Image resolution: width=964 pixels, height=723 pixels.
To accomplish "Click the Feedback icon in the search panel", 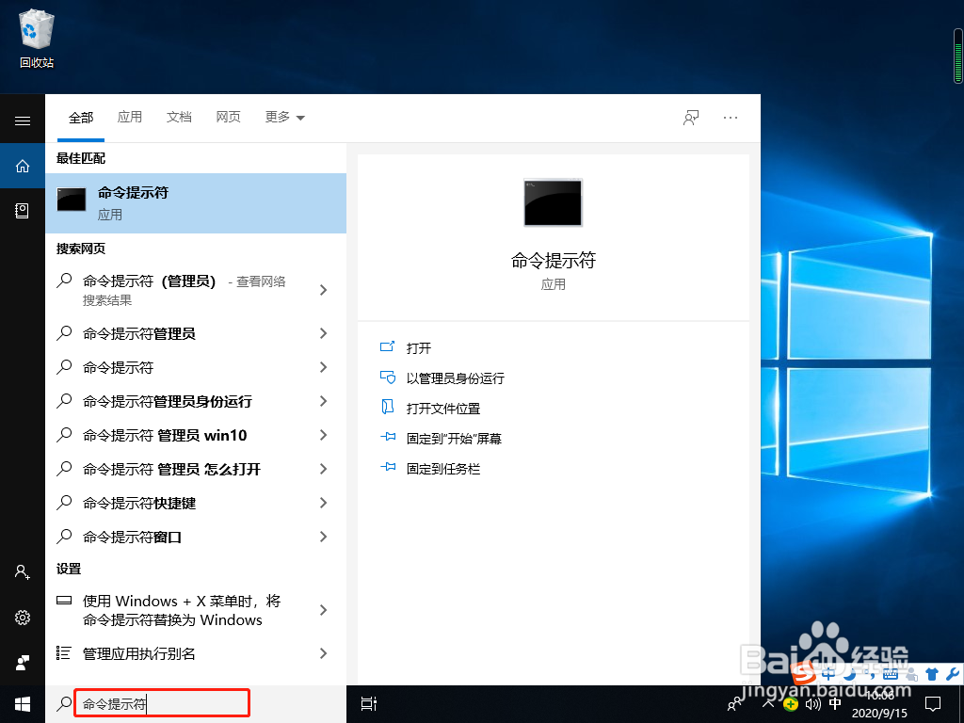I will pyautogui.click(x=690, y=117).
